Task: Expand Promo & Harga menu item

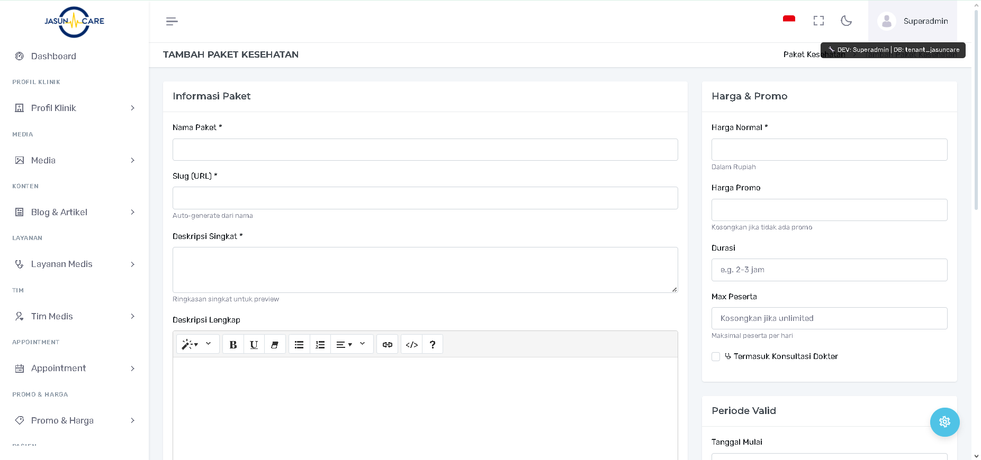Action: [x=74, y=421]
